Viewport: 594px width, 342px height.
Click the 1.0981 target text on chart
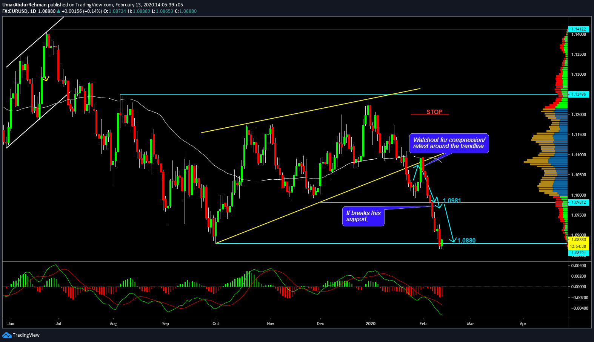pos(452,200)
